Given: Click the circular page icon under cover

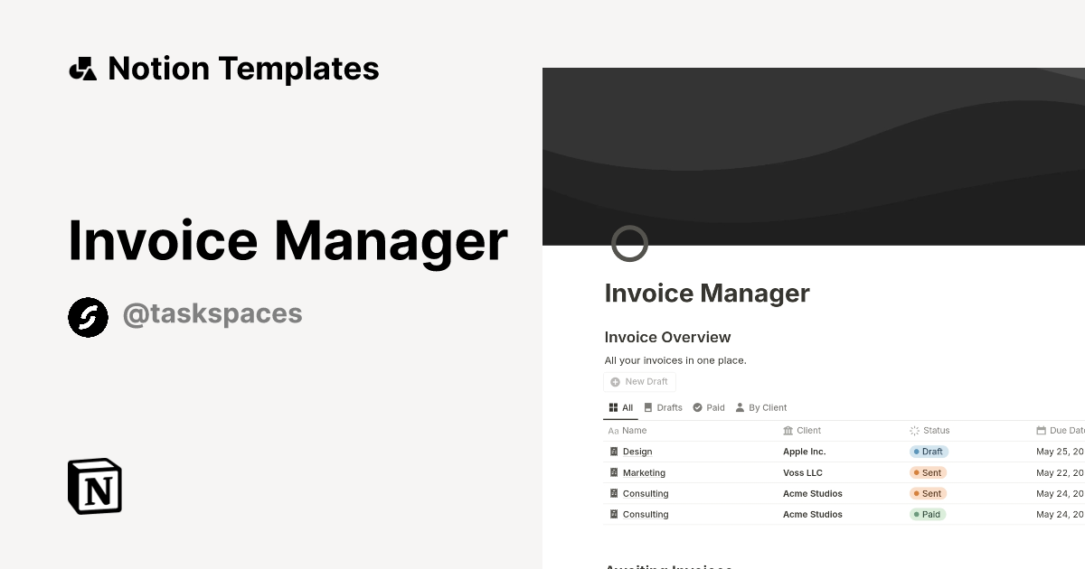Looking at the screenshot, I should (x=629, y=244).
